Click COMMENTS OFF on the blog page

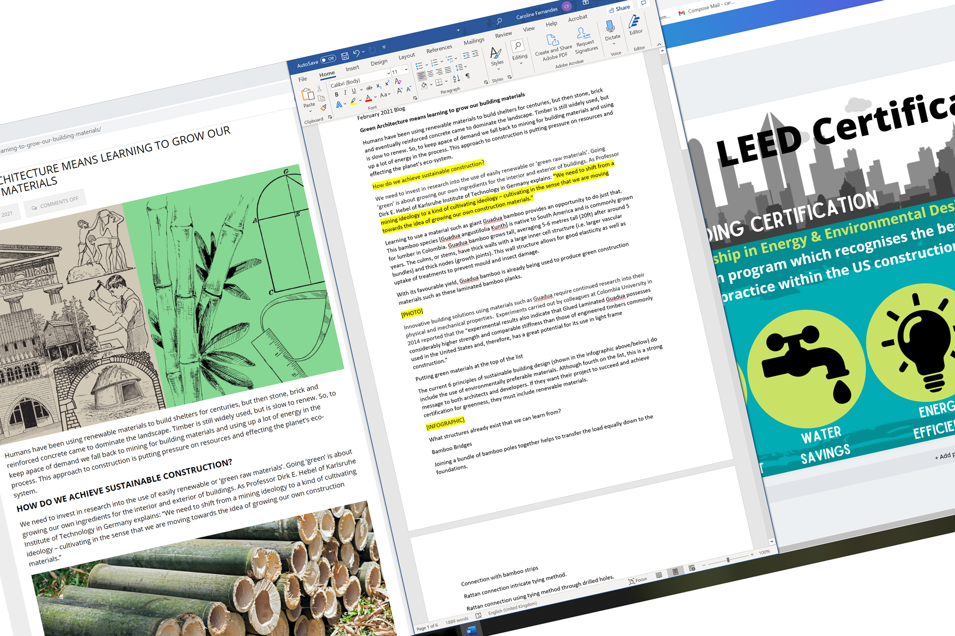tap(54, 203)
